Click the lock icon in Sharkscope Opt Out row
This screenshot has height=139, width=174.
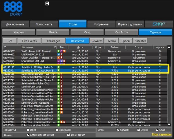[64, 61]
